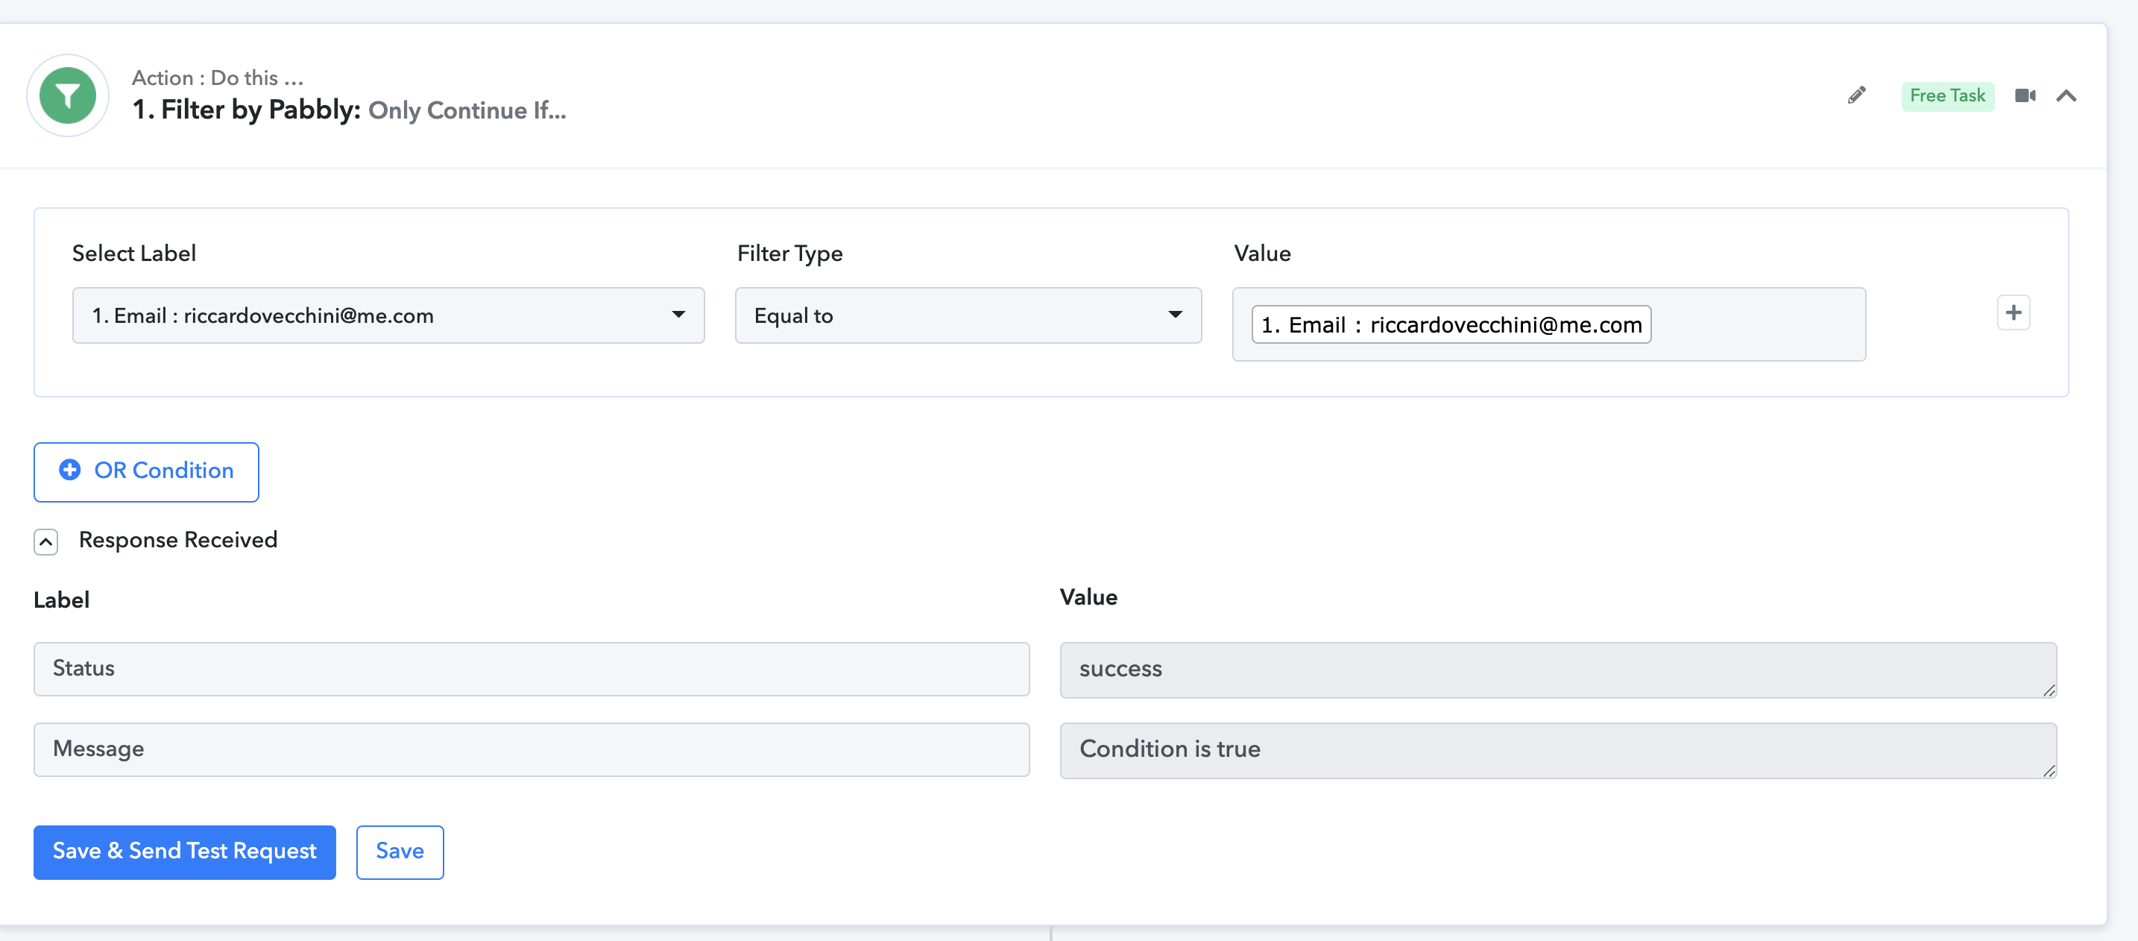The image size is (2138, 941).
Task: Click the Condition is true value field
Action: click(x=1558, y=750)
